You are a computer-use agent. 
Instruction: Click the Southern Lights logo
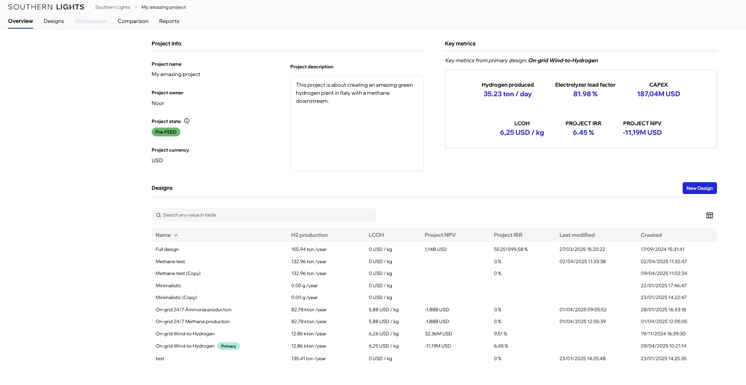46,7
